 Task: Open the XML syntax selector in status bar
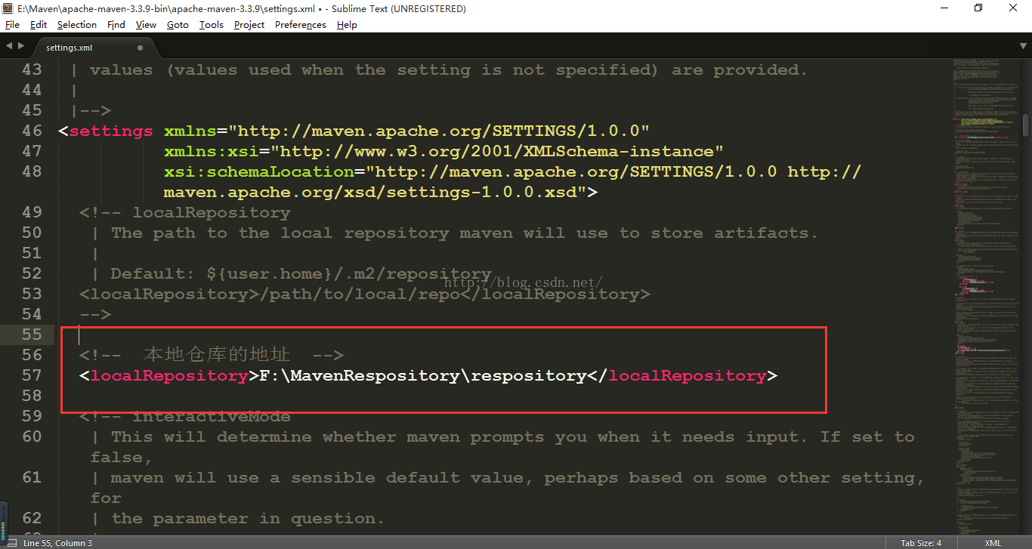pos(993,542)
